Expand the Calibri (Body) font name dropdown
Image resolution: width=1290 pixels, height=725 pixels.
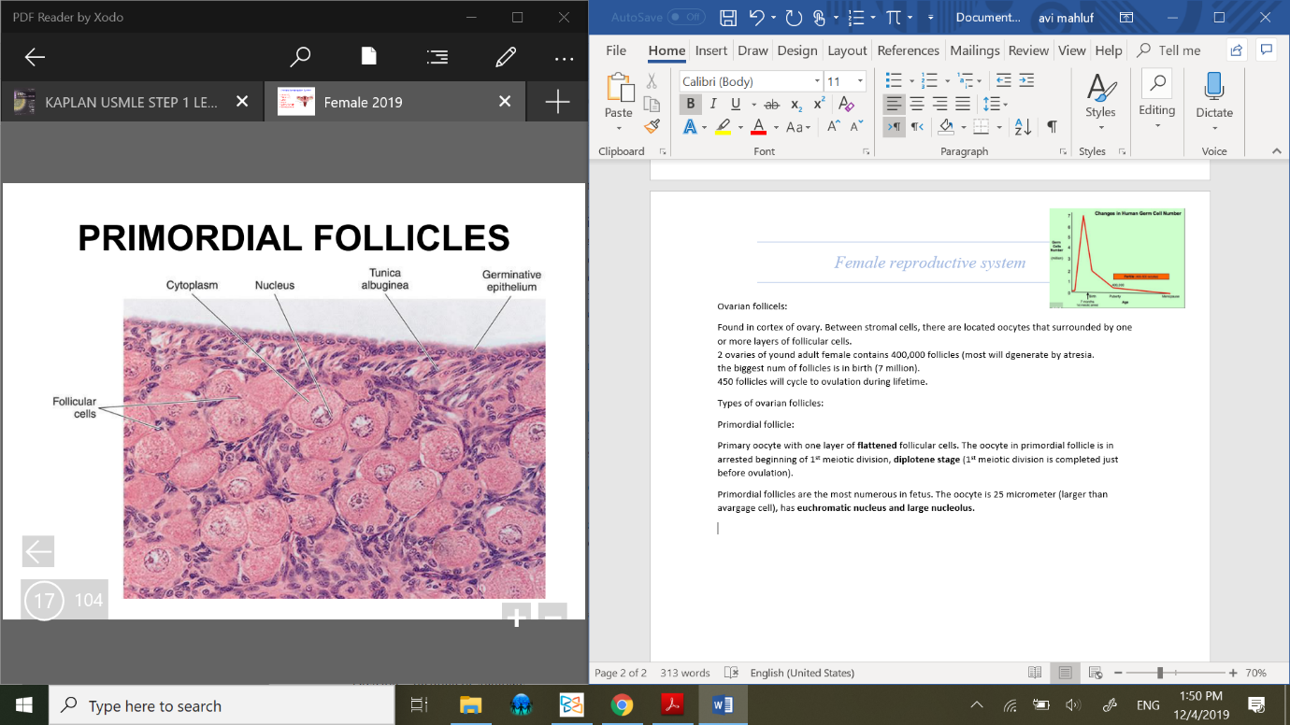coord(817,81)
